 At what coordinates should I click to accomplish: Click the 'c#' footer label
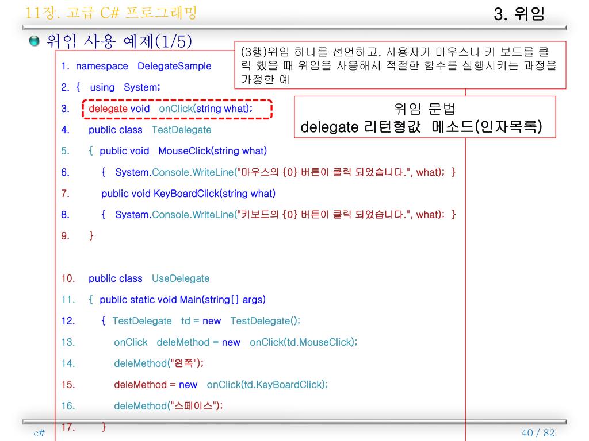pyautogui.click(x=39, y=433)
